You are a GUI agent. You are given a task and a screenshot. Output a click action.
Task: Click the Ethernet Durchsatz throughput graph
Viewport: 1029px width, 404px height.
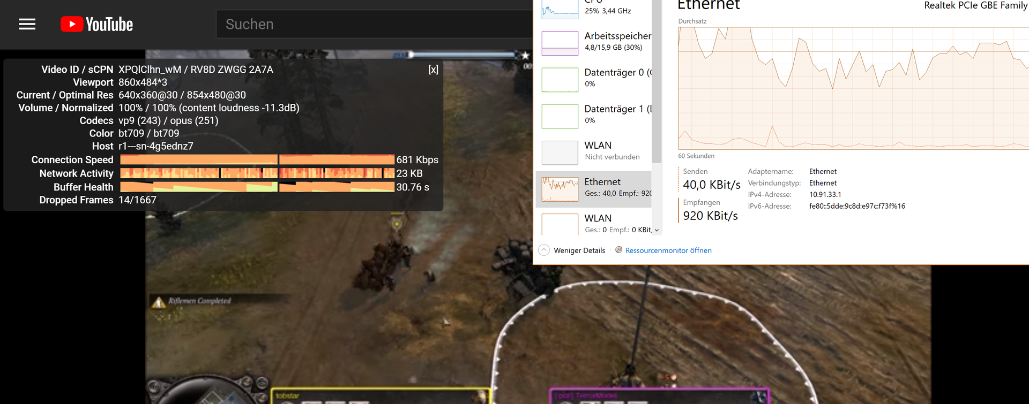[x=852, y=88]
